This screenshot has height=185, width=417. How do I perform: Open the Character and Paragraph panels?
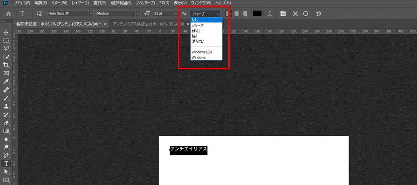point(283,13)
